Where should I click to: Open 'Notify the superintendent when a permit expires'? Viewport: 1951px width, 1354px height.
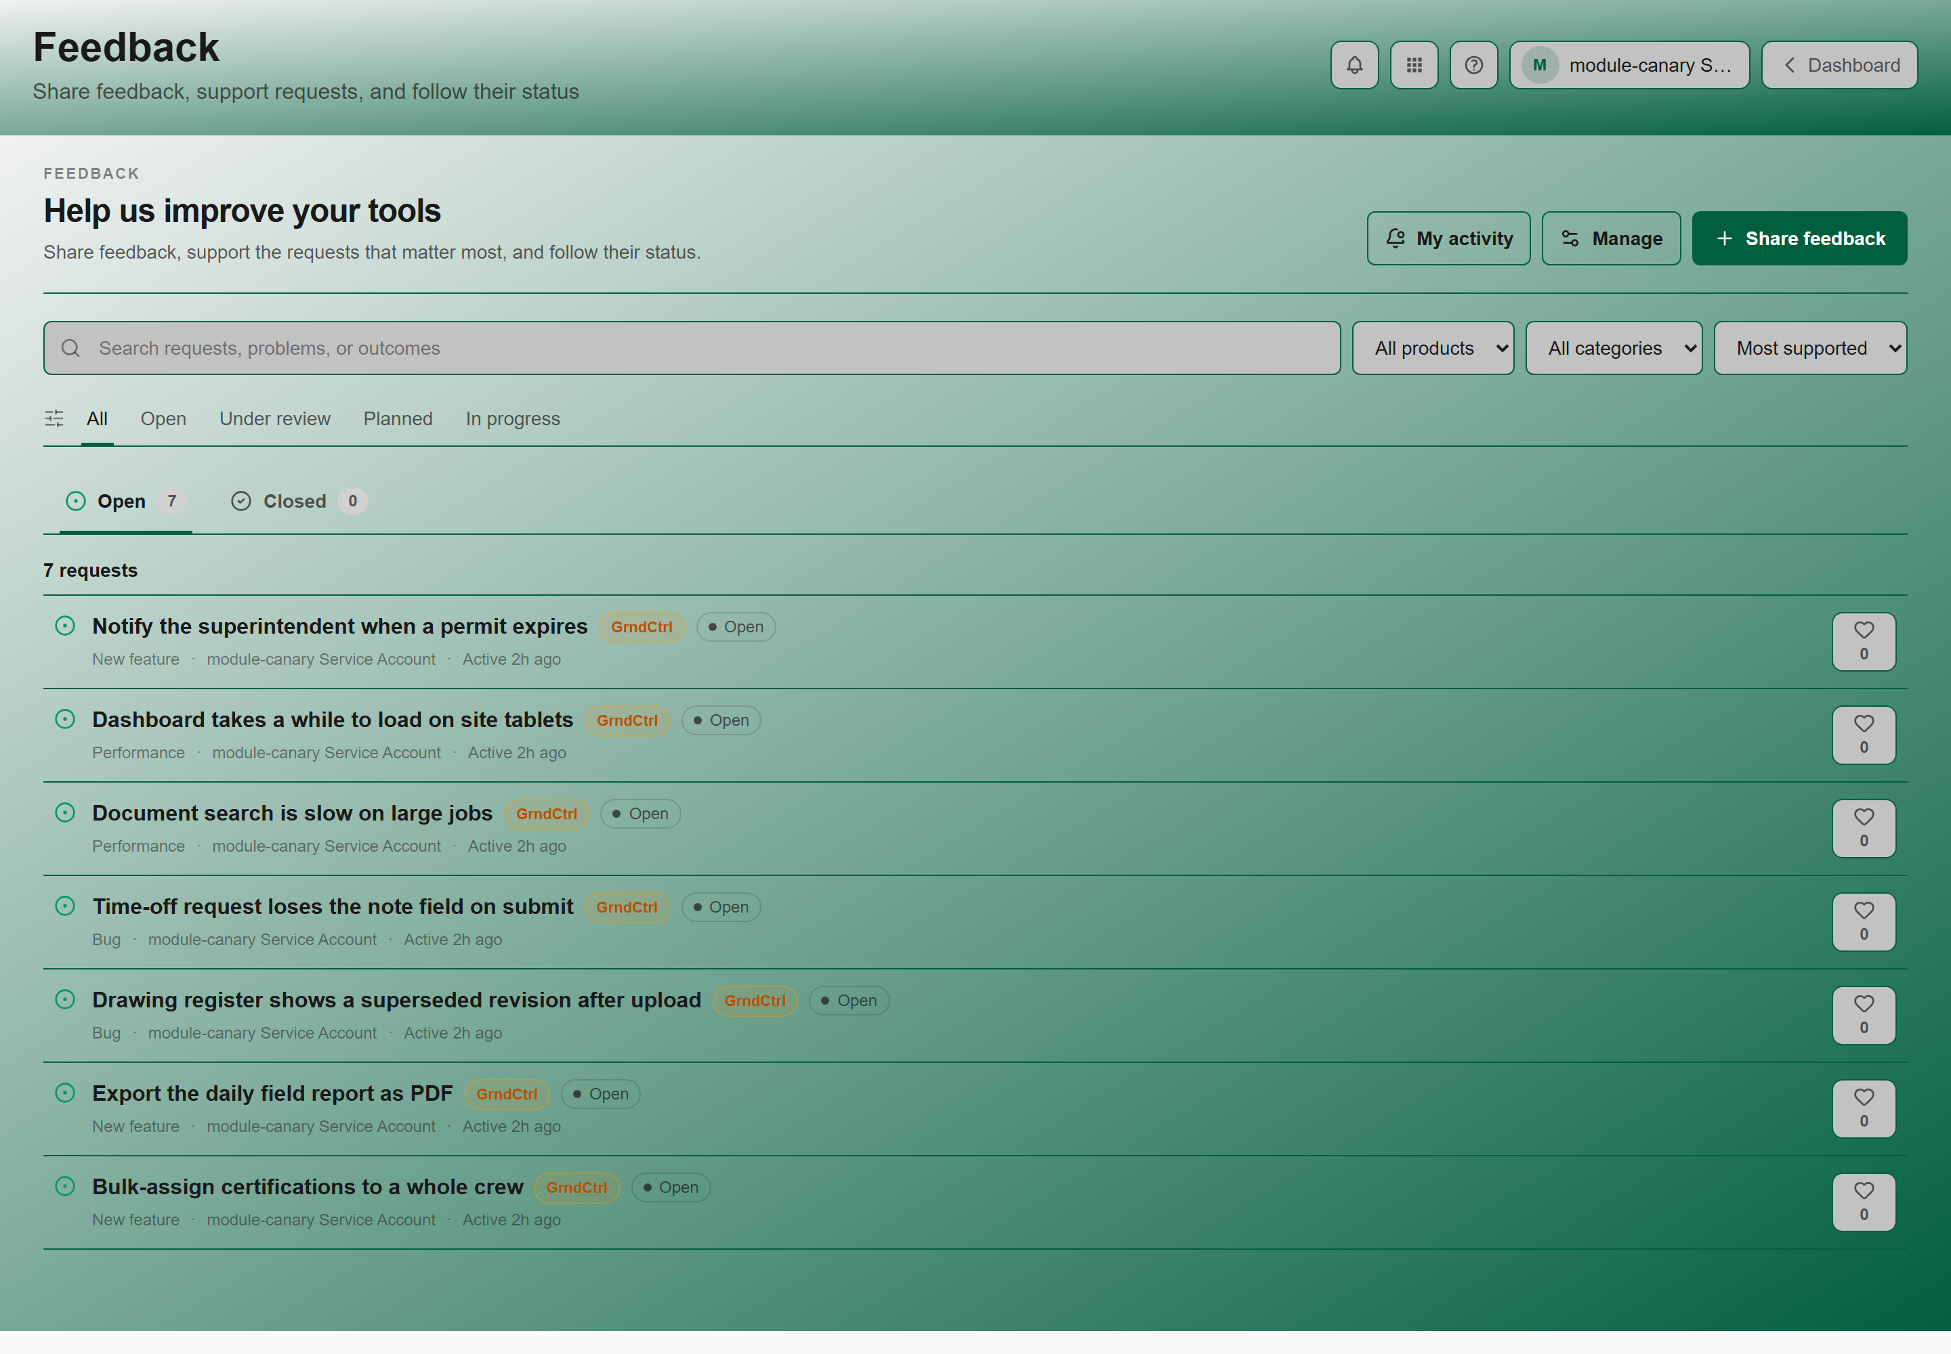339,626
